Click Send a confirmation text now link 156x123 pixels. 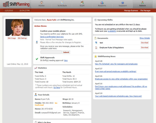[52, 37]
